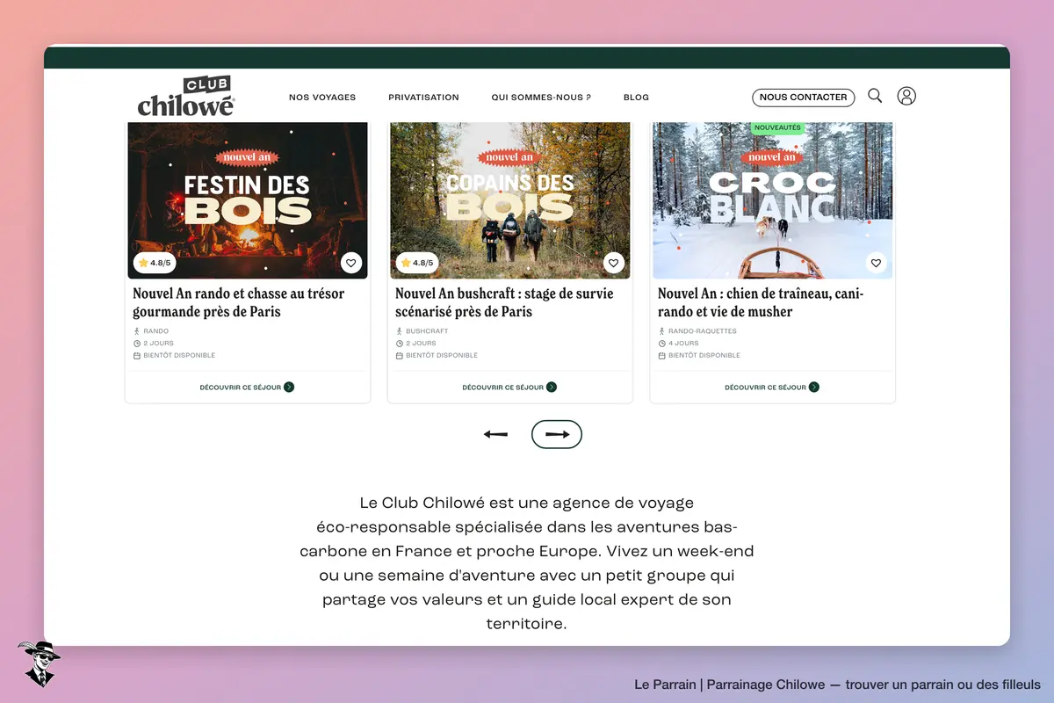Favorite the Copains des Bois trip heart
Screen dimensions: 1054x703
(x=613, y=263)
